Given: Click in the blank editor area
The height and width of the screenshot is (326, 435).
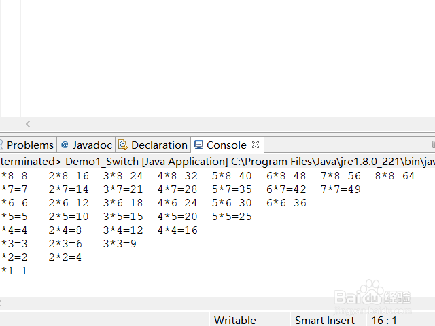Looking at the screenshot, I should (228, 58).
